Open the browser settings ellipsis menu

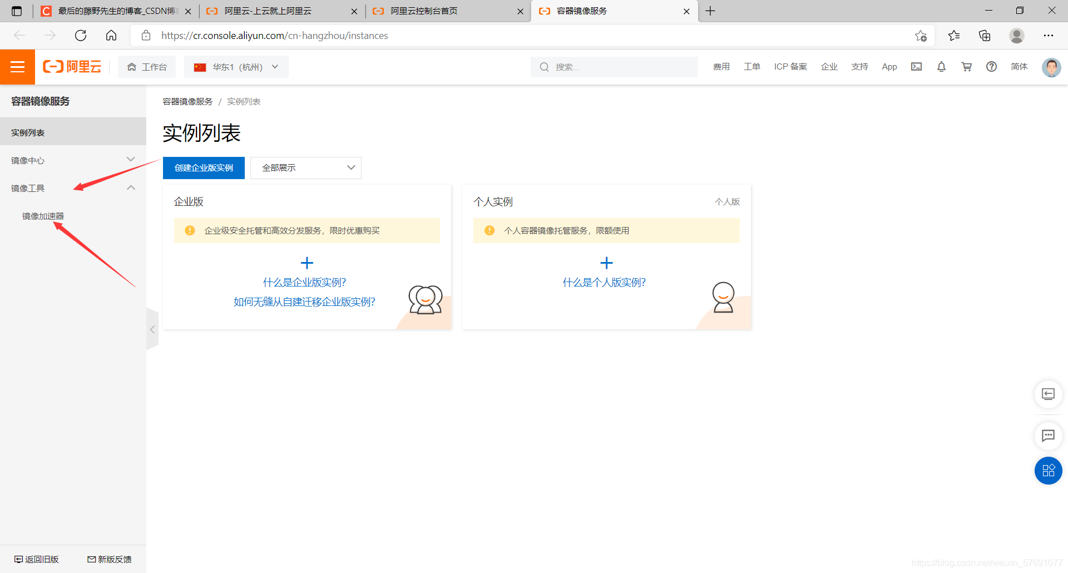(x=1049, y=36)
